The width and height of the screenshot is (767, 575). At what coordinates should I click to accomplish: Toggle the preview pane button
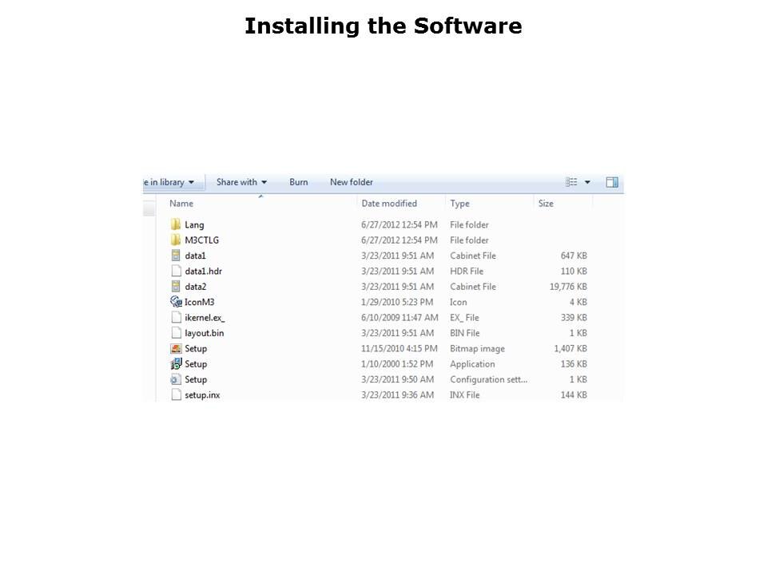[x=612, y=182]
